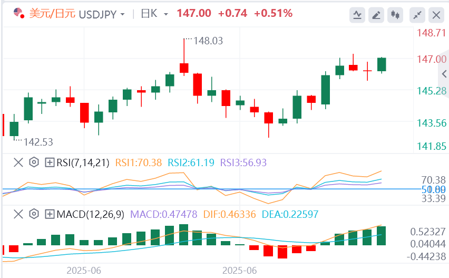Open the indicator line chart tool
The image size is (449, 278).
pyautogui.click(x=357, y=14)
